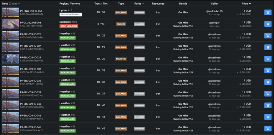Add PR-BRL-039-10-045 deed to cart
Image resolution: width=274 pixels, height=135 pixels.
(268, 129)
